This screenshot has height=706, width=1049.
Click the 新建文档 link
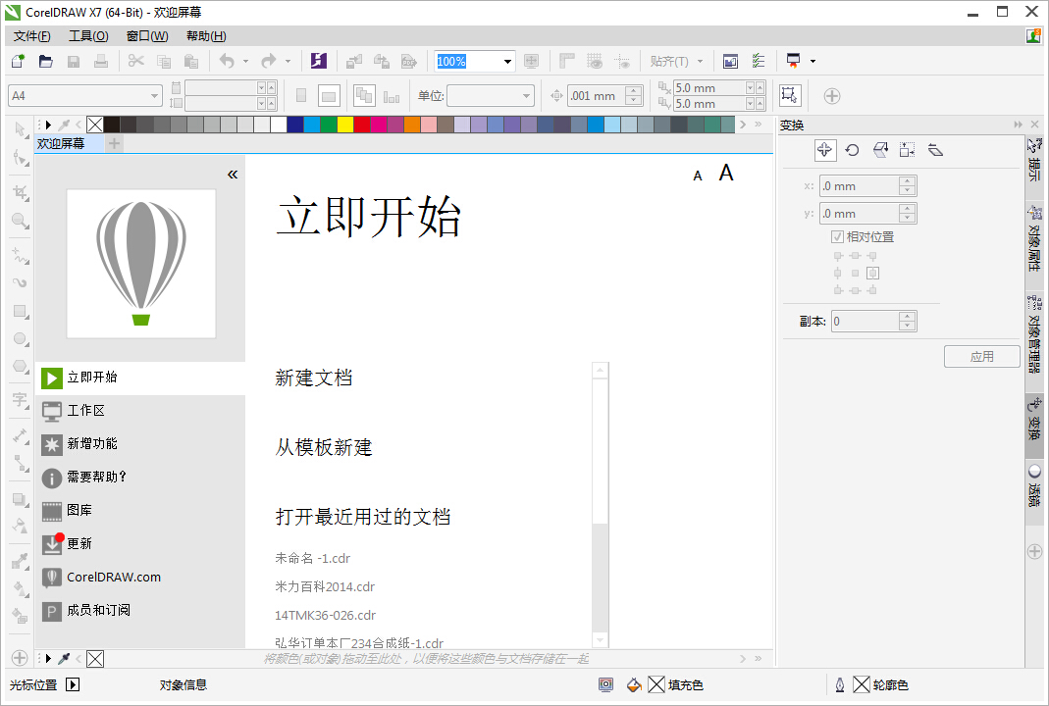click(314, 378)
